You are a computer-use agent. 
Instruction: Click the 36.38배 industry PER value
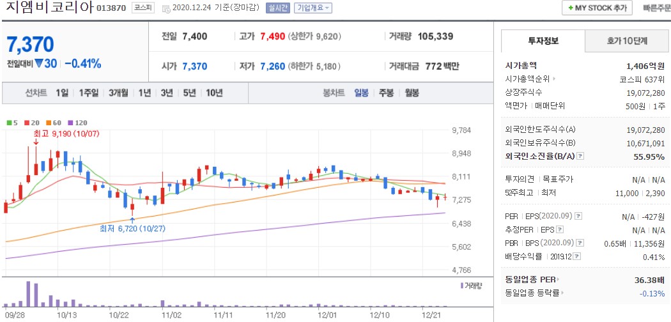point(649,280)
